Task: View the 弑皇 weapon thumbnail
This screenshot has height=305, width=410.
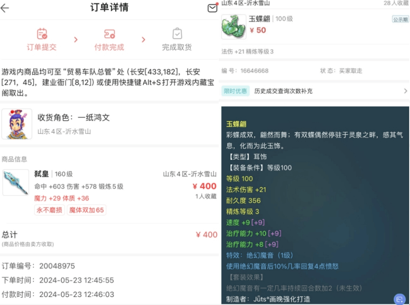Action: pos(16,182)
